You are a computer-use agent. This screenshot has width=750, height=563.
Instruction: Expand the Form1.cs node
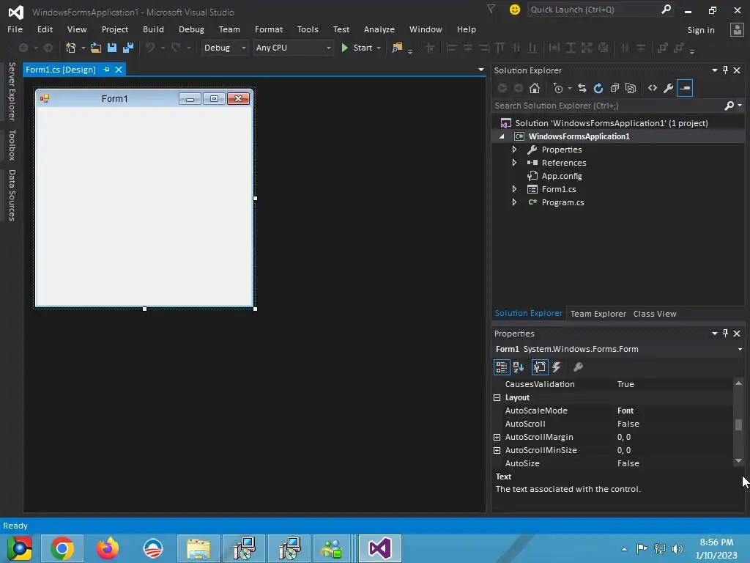[x=514, y=189]
